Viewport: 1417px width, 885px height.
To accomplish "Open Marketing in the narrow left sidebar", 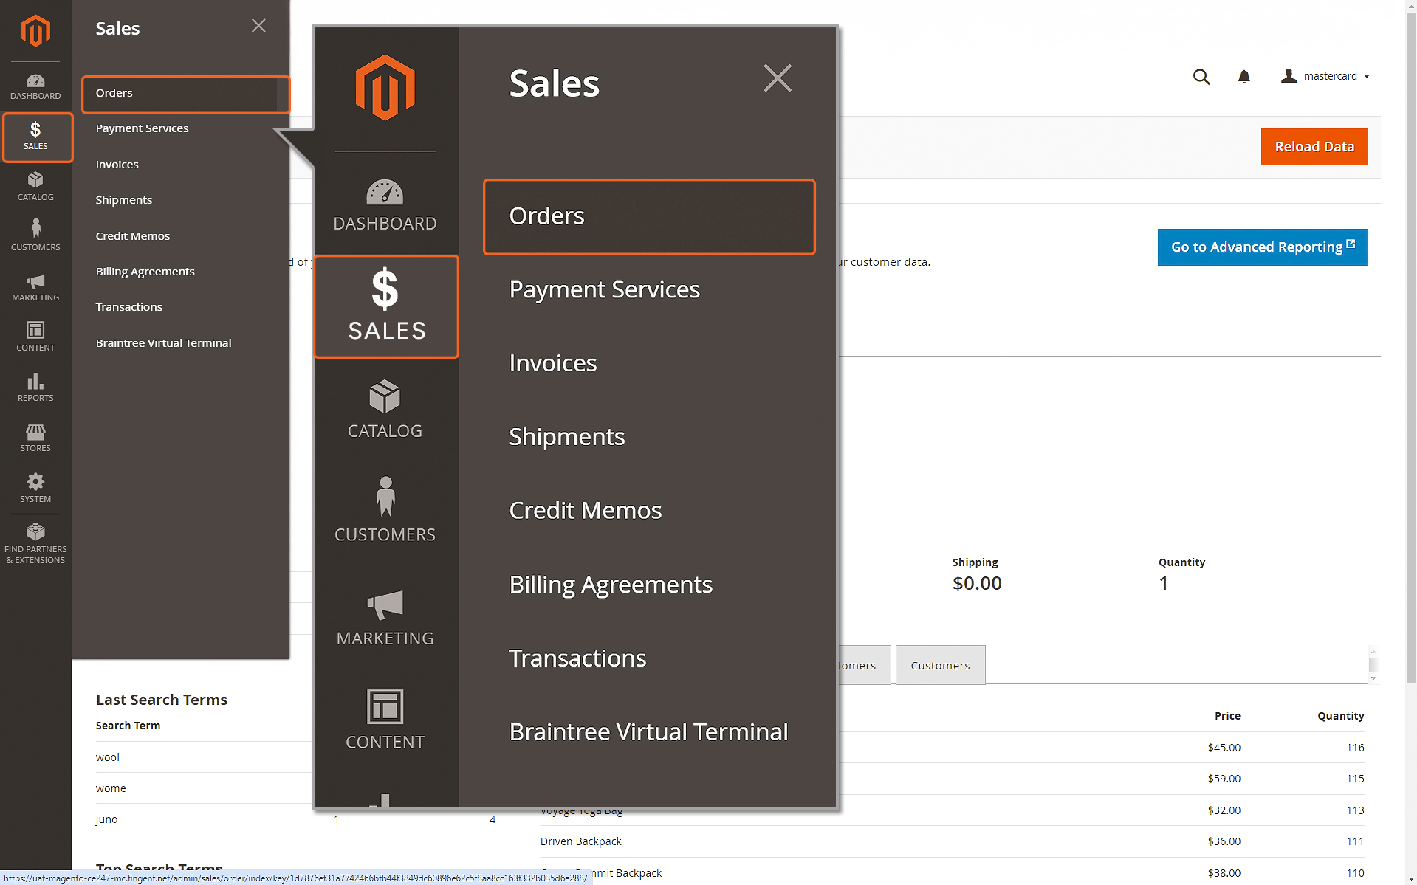I will click(35, 288).
